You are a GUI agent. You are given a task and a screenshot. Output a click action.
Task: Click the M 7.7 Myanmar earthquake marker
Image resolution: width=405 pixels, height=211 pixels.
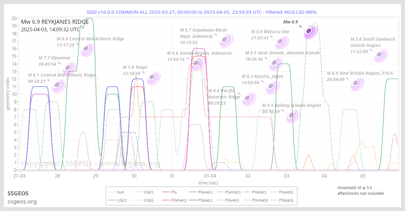coord(70,68)
